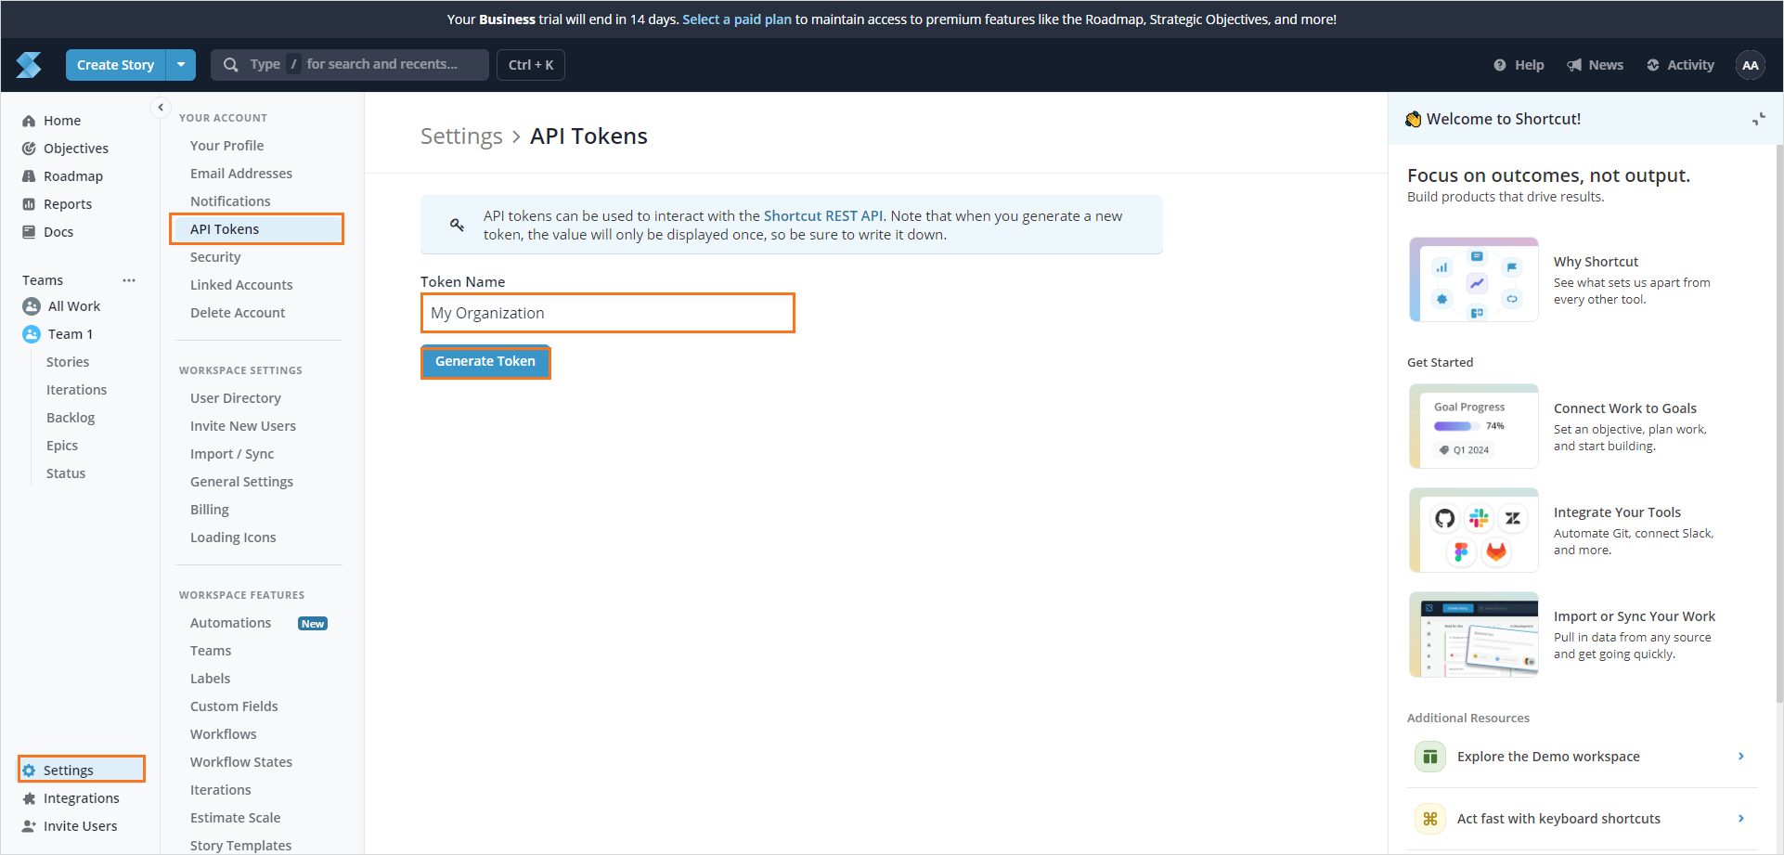Open Security settings
Viewport: 1784px width, 855px height.
point(215,257)
